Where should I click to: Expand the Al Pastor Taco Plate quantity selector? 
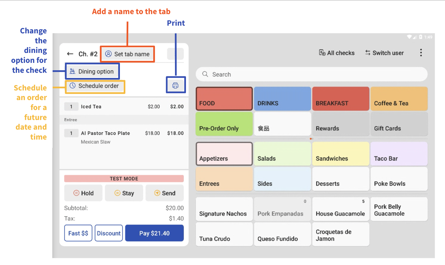click(71, 133)
